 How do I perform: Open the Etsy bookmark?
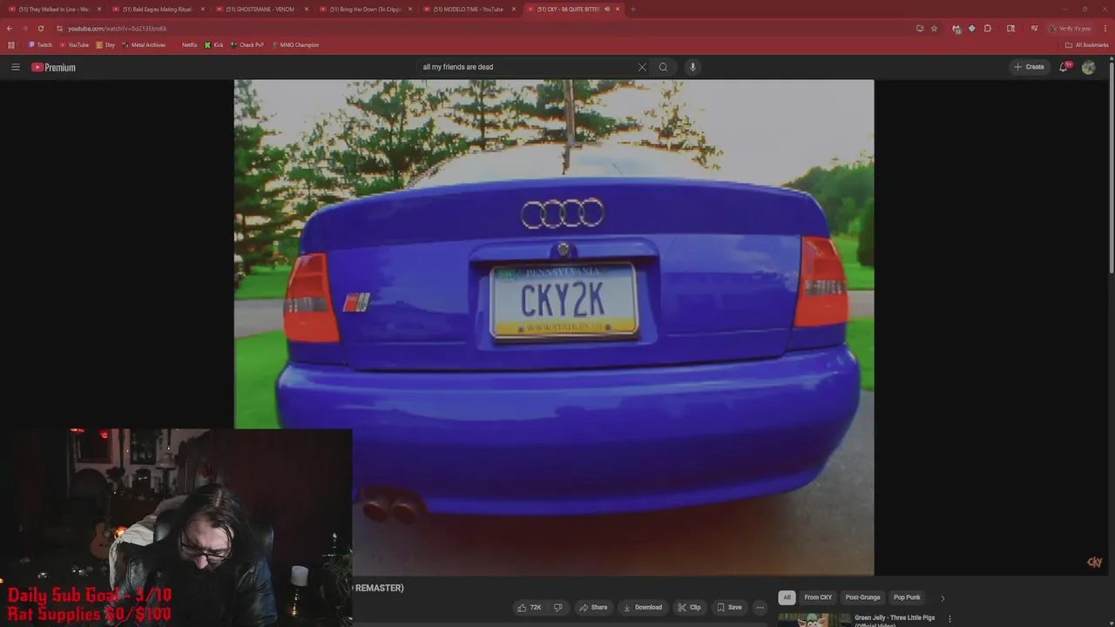[105, 44]
